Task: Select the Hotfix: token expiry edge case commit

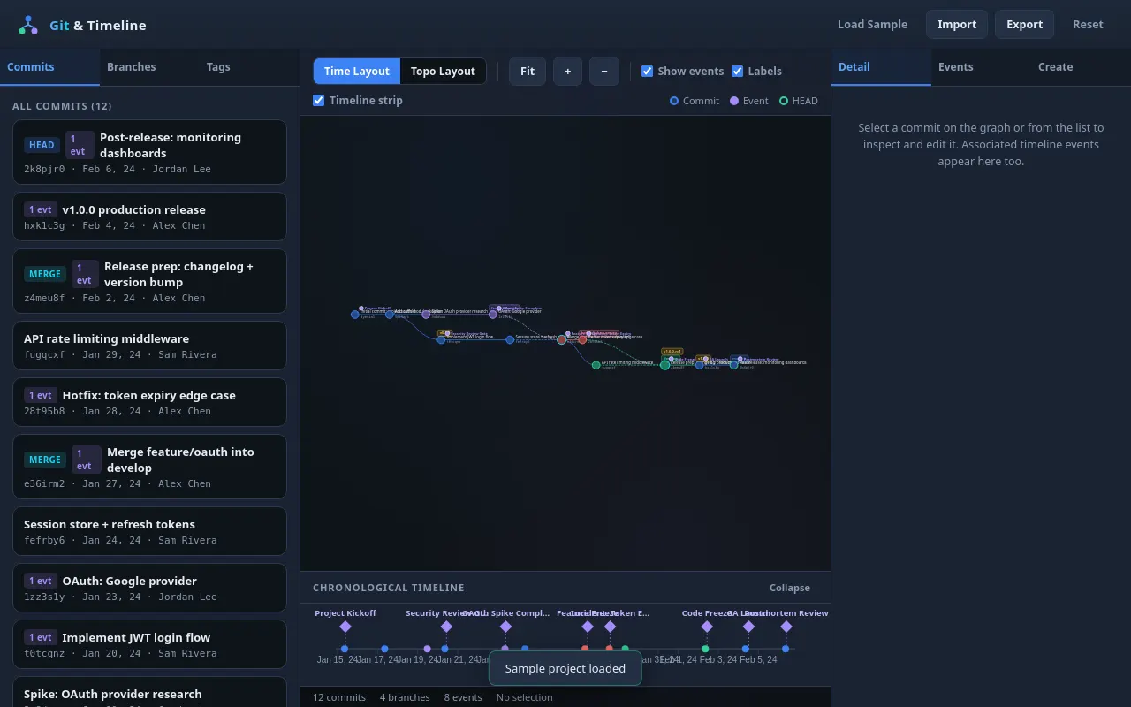Action: point(149,402)
